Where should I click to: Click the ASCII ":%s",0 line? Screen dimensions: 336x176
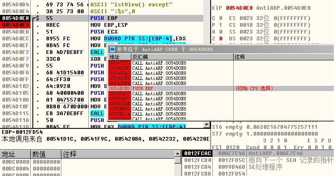[113, 11]
